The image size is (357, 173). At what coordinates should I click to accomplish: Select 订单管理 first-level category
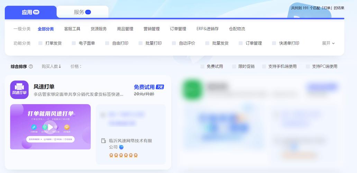click(x=178, y=29)
